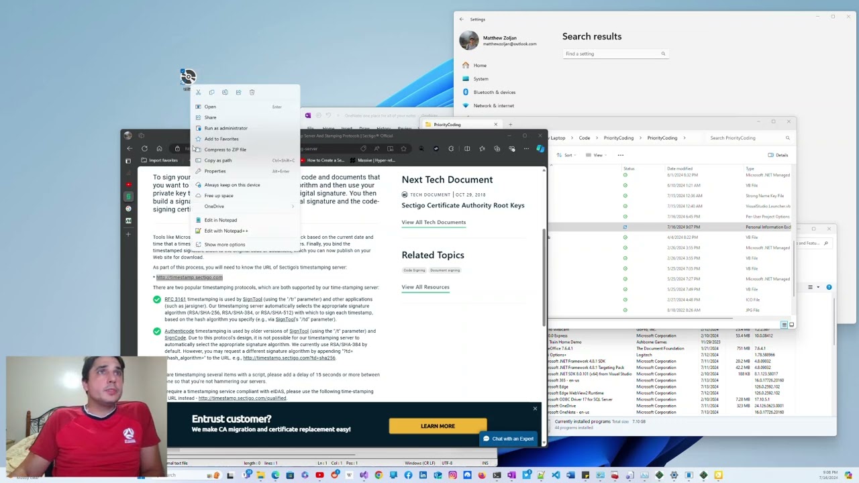Open Bluetooth & devices in Settings
Screen dimensions: 859x483
coord(494,92)
